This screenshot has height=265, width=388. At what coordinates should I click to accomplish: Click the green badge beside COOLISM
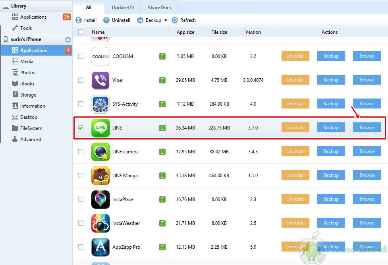162,56
